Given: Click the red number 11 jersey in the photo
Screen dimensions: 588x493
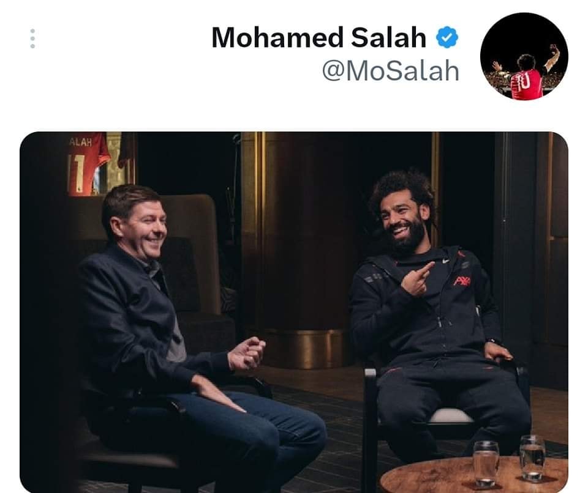Looking at the screenshot, I should [88, 164].
